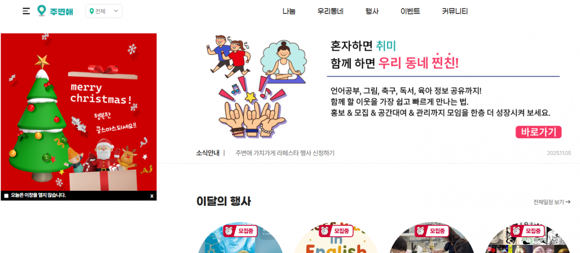This screenshot has height=253, width=580.
Task: Open the 나눔 menu
Action: 289,11
